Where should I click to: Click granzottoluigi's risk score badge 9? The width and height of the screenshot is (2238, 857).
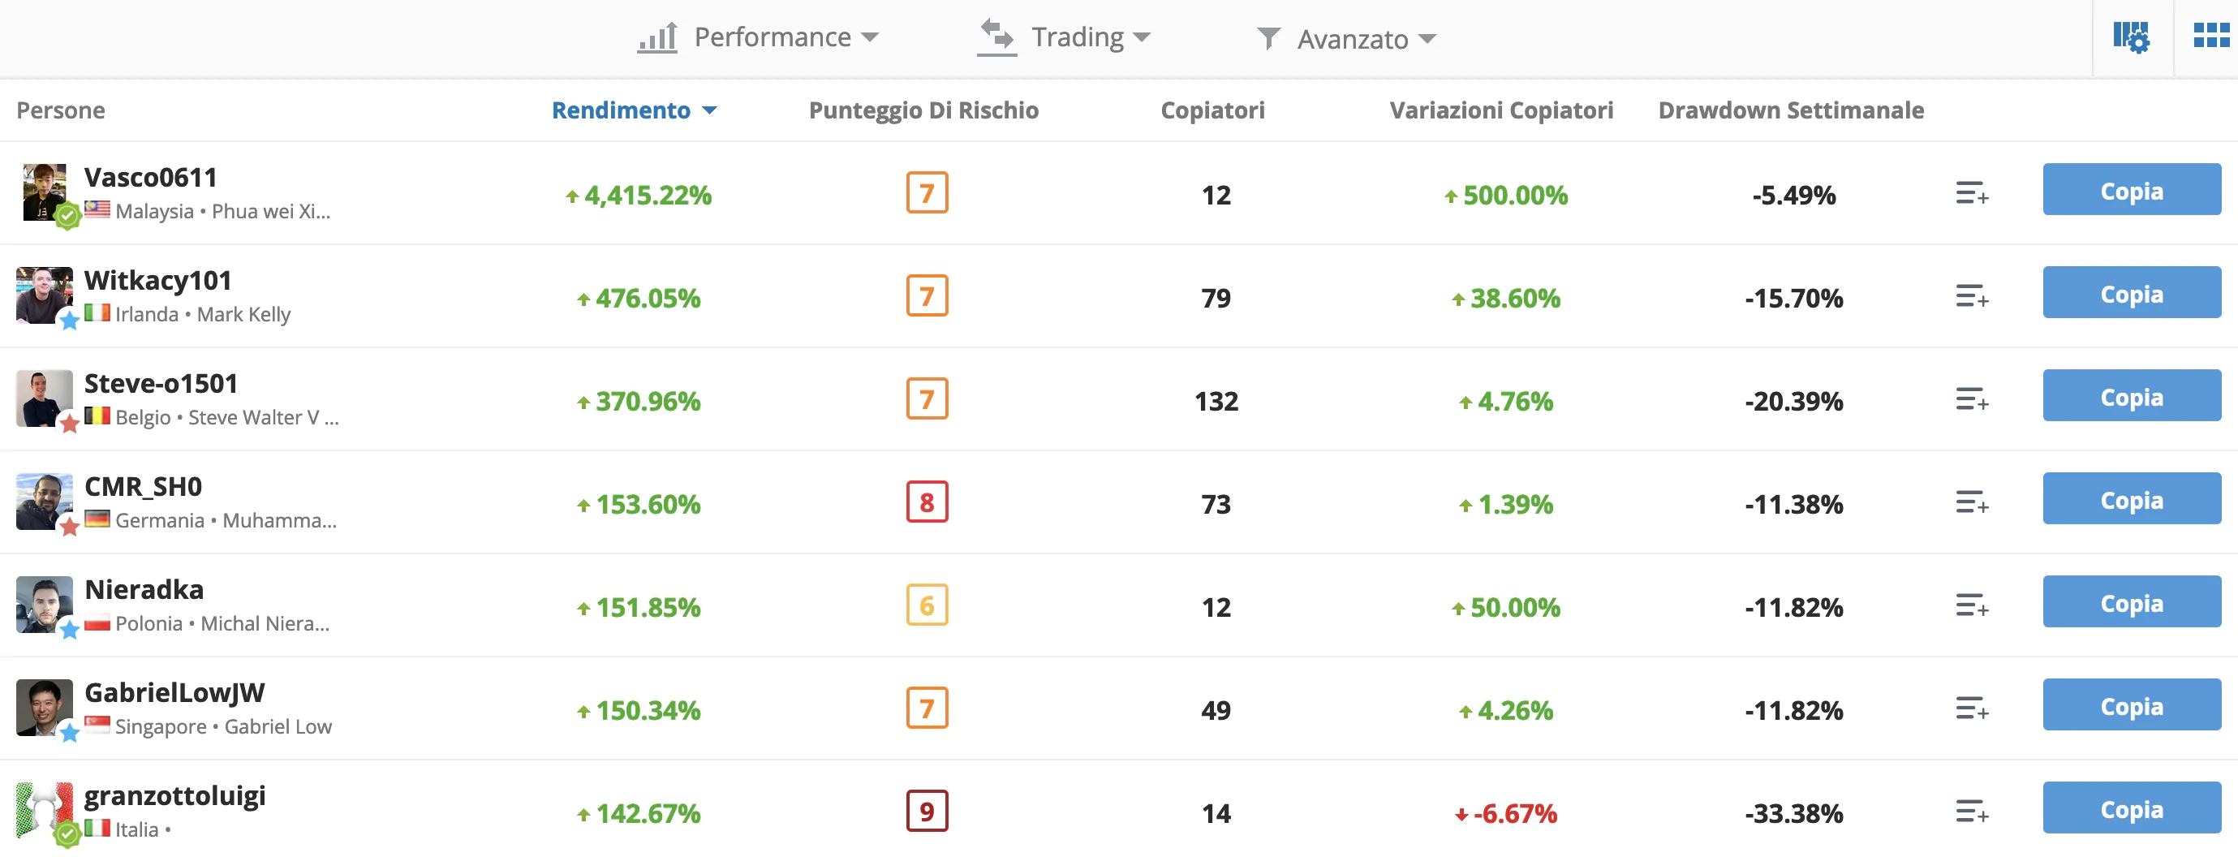[926, 811]
